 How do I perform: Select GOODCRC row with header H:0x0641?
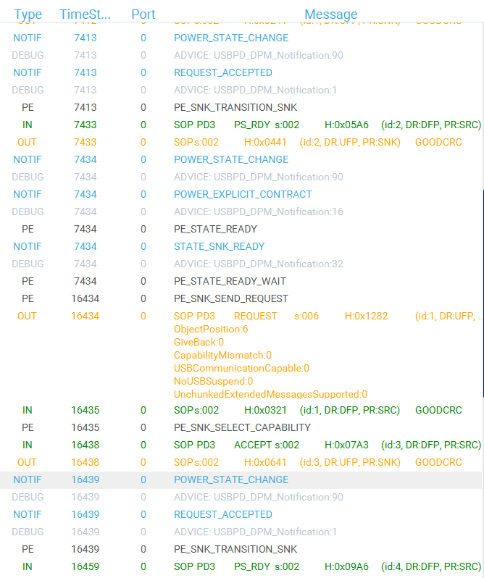pyautogui.click(x=241, y=462)
